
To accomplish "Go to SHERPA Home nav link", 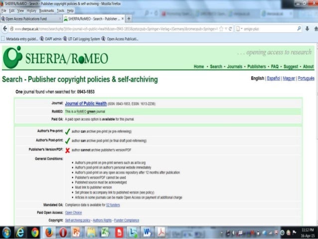I will tap(199, 66).
